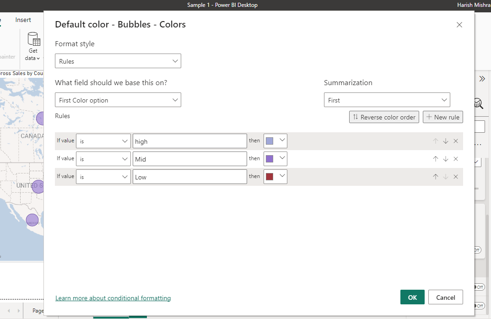Image resolution: width=491 pixels, height=319 pixels.
Task: Move the Mid rule up
Action: point(436,159)
